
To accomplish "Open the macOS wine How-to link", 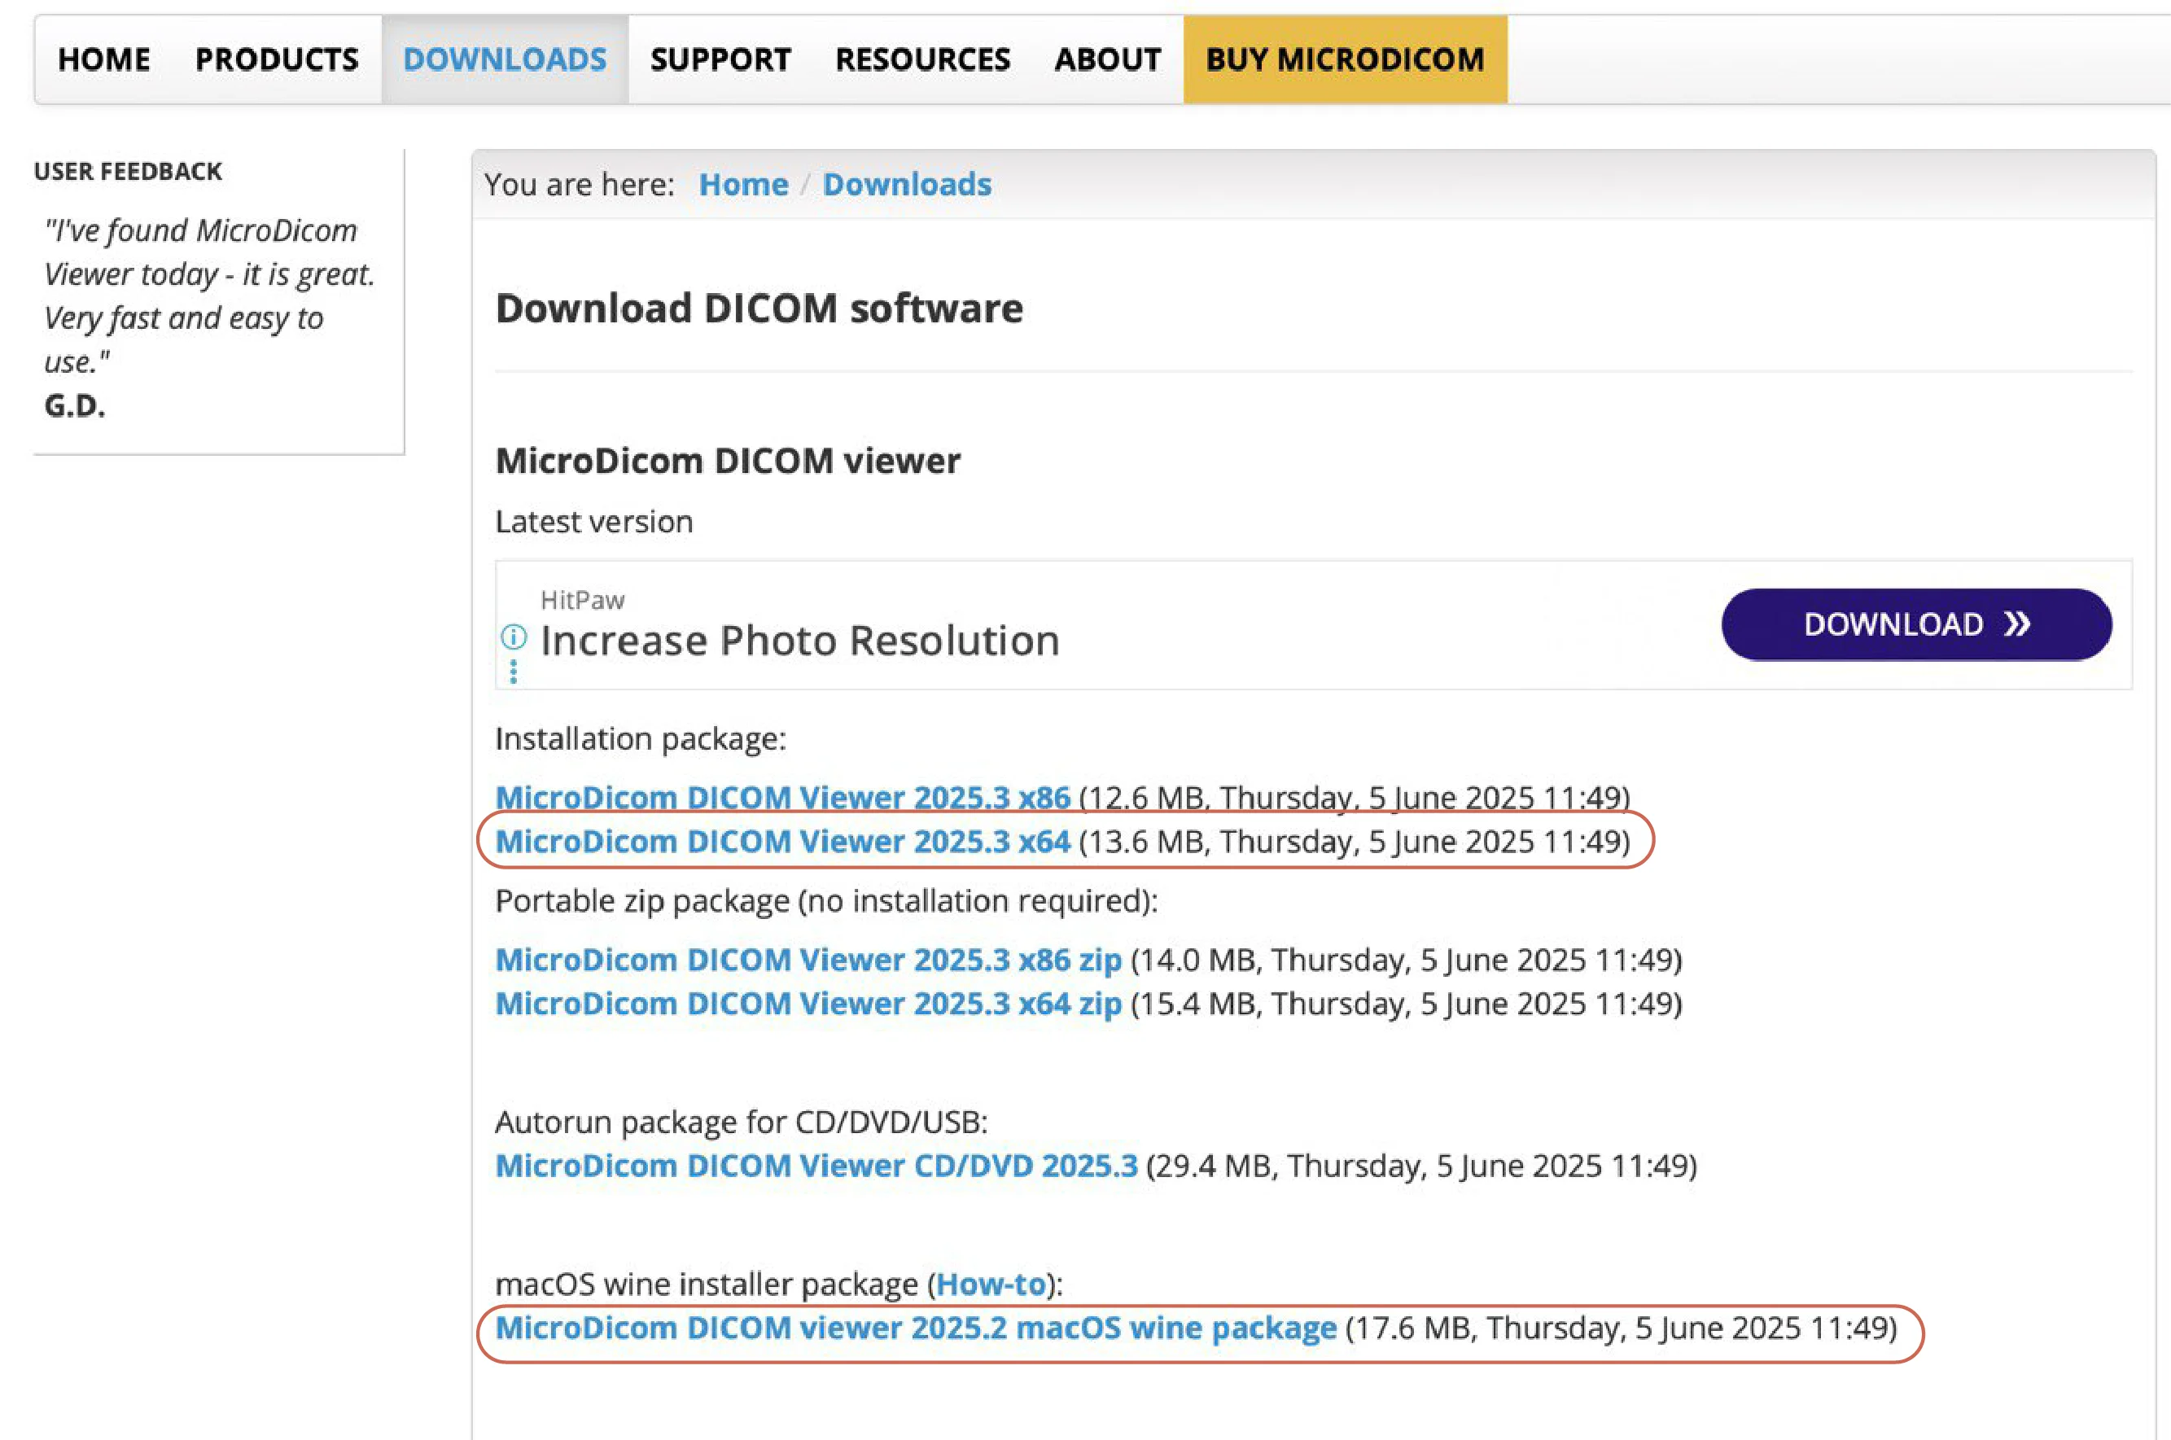I will [991, 1284].
